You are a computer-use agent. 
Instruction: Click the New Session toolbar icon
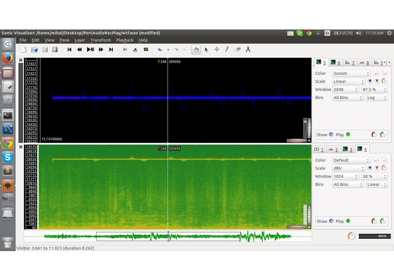click(24, 49)
